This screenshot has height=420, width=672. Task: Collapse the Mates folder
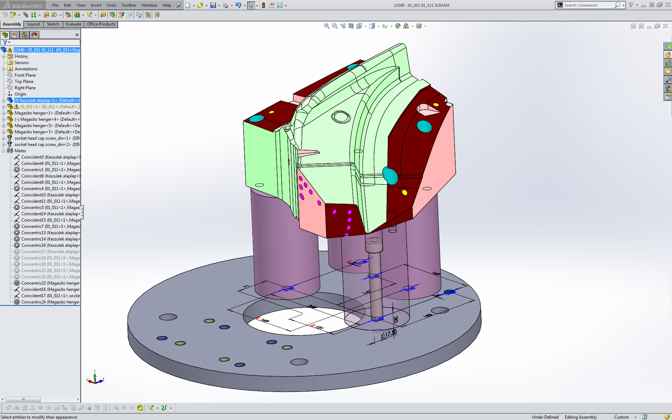(x=4, y=151)
